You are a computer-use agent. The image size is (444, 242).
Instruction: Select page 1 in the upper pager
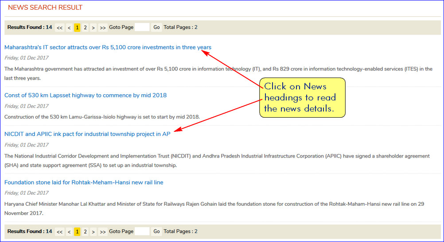click(x=77, y=27)
